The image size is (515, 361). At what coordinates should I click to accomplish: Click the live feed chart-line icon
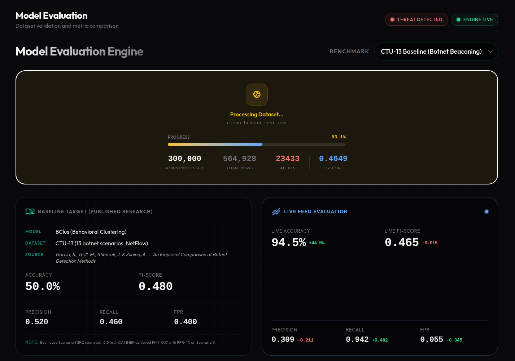pyautogui.click(x=276, y=212)
